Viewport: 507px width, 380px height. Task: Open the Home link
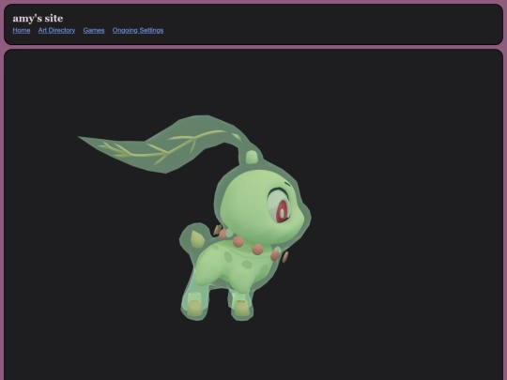22,30
